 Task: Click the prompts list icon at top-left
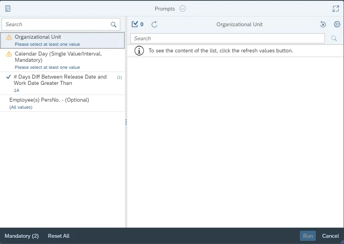pyautogui.click(x=8, y=9)
